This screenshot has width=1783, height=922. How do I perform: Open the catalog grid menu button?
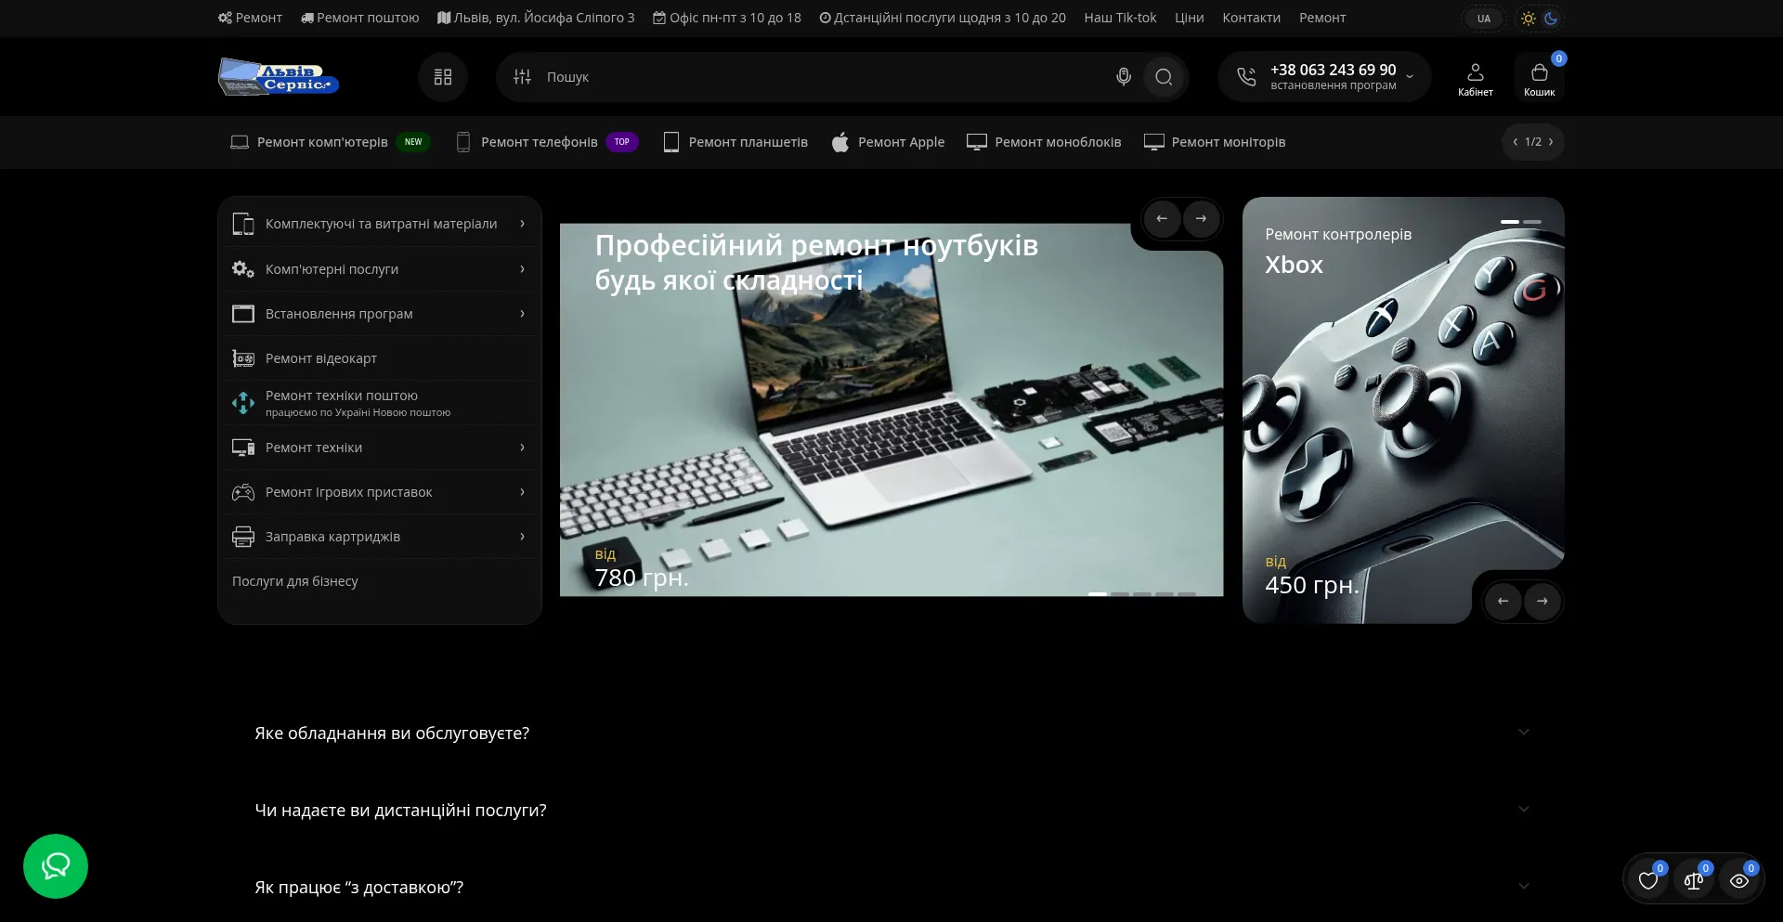pos(443,77)
